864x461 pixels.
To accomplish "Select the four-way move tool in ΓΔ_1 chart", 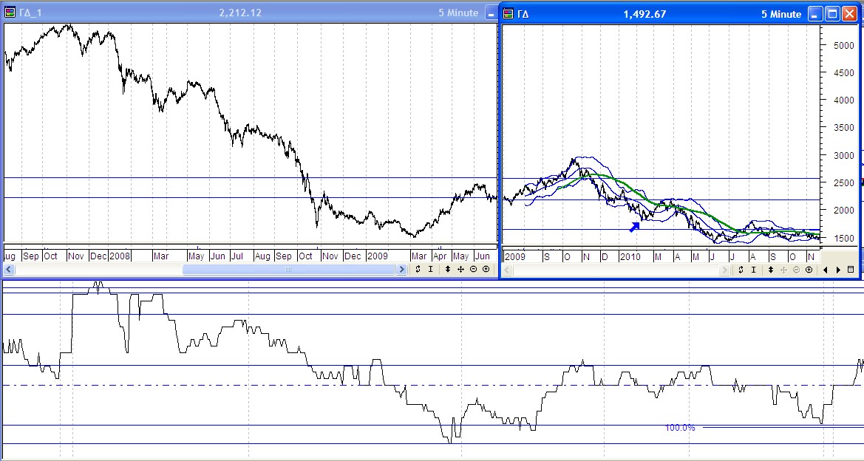I will click(x=460, y=270).
